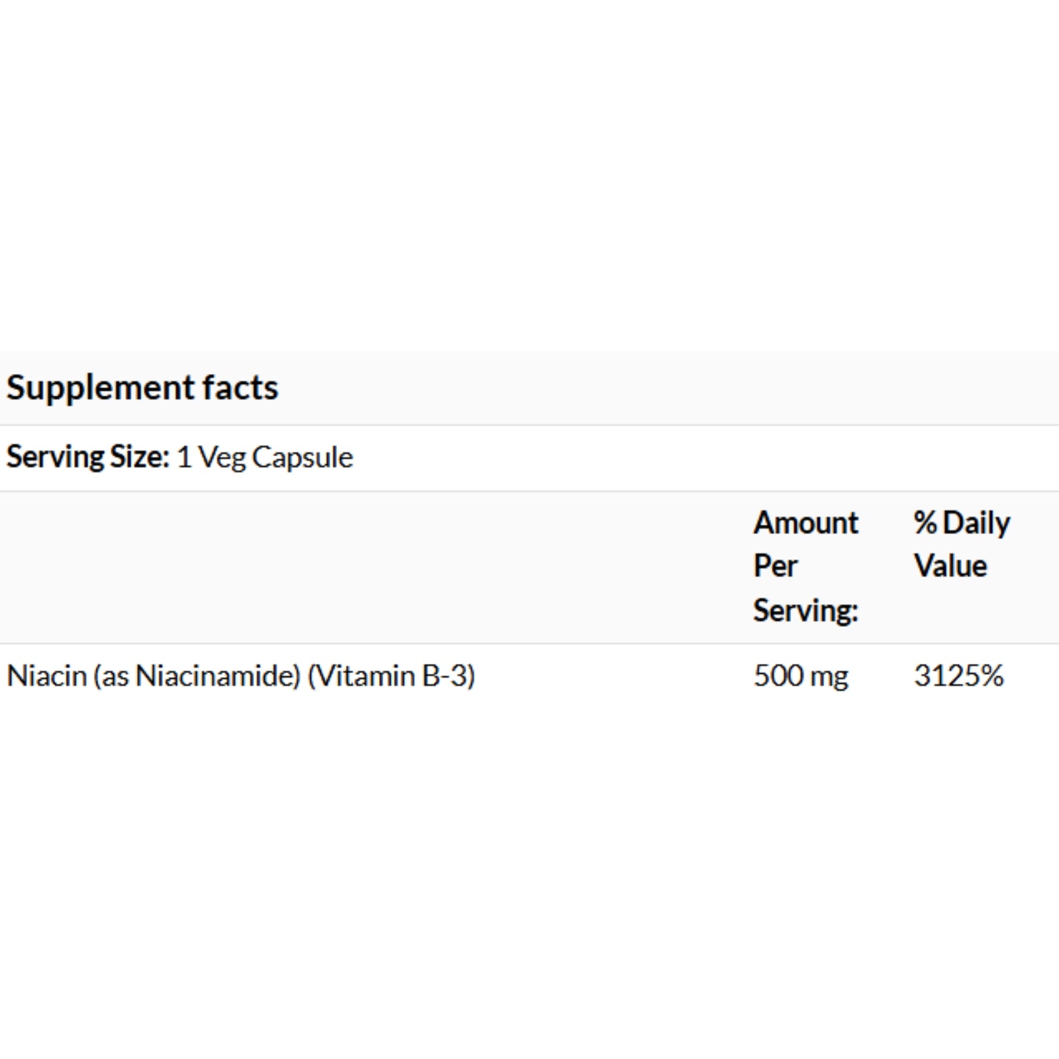This screenshot has height=1059, width=1059.
Task: Select the Niacin ingredient row name
Action: click(241, 676)
